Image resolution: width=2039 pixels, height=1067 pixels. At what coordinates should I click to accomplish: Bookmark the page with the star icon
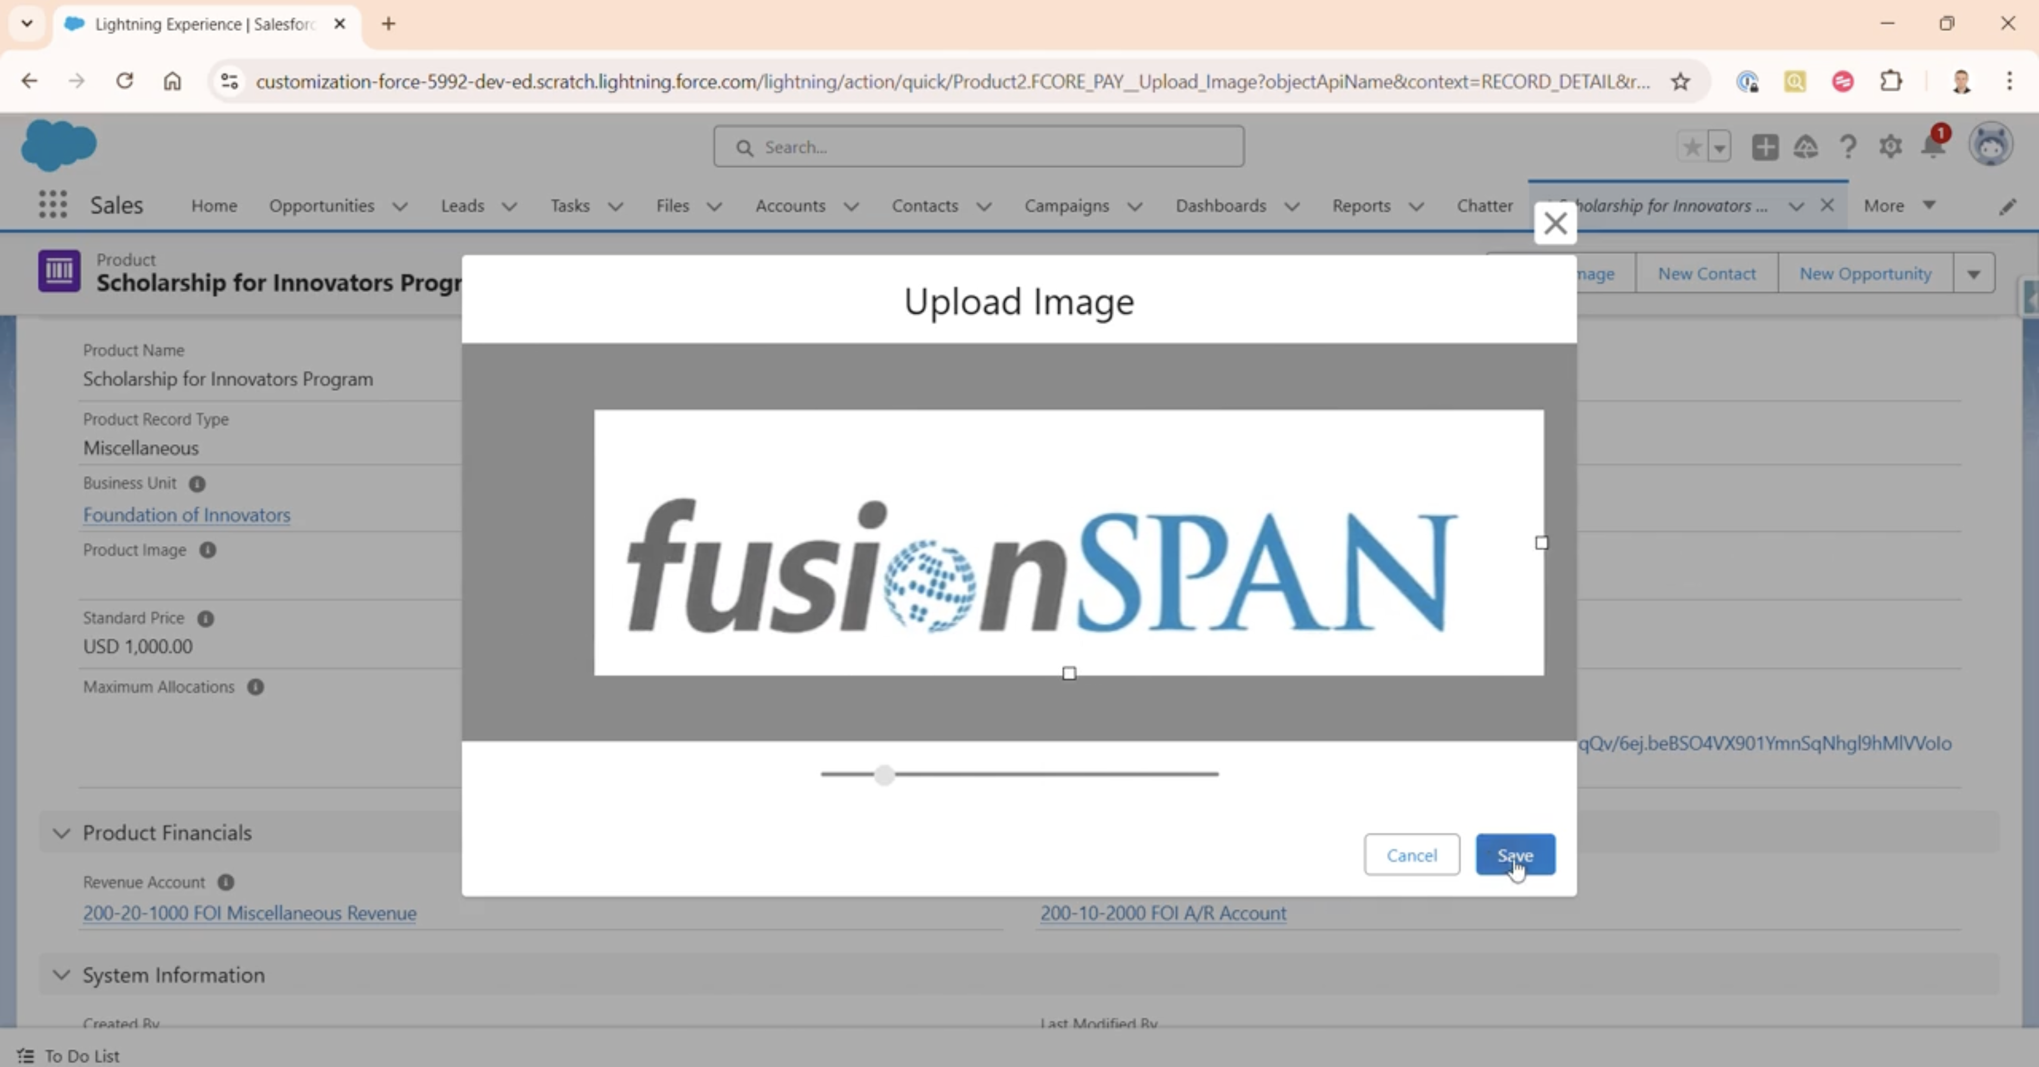[1681, 80]
